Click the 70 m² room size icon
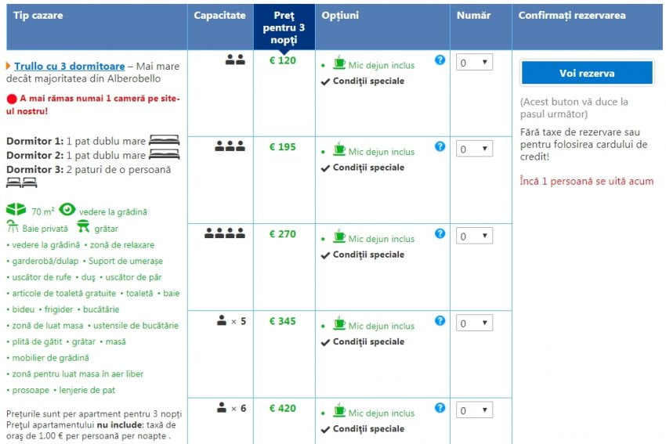666x444 pixels. tap(16, 210)
